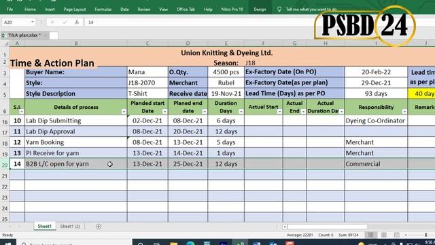Switch to the Sheet1 (2) worksheet tab
Image resolution: width=435 pixels, height=245 pixels.
(x=70, y=227)
